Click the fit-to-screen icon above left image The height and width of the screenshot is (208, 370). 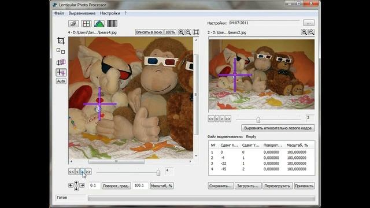click(196, 32)
